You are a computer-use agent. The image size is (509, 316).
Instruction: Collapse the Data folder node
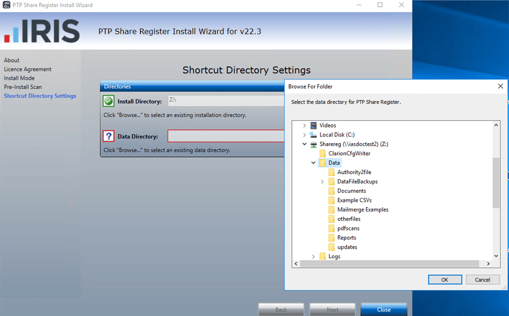pyautogui.click(x=313, y=163)
